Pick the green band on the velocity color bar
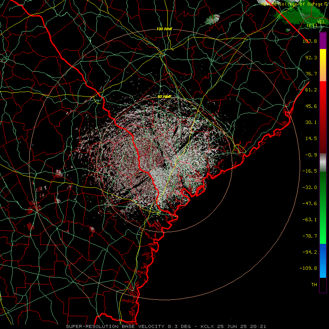Screen dimensions: 329x329 coord(323,208)
